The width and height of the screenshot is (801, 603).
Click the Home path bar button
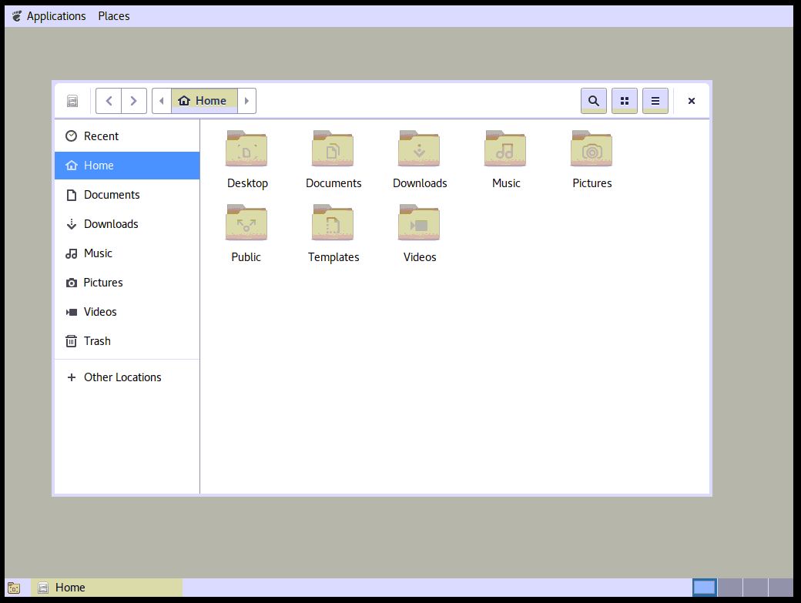(204, 101)
